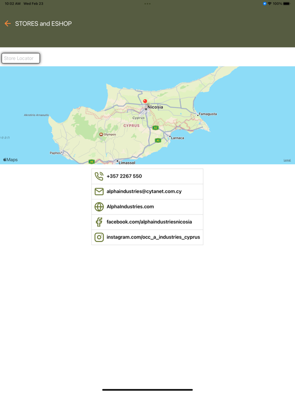
Task: Tap the Olympos mountain marker icon
Action: [101, 135]
